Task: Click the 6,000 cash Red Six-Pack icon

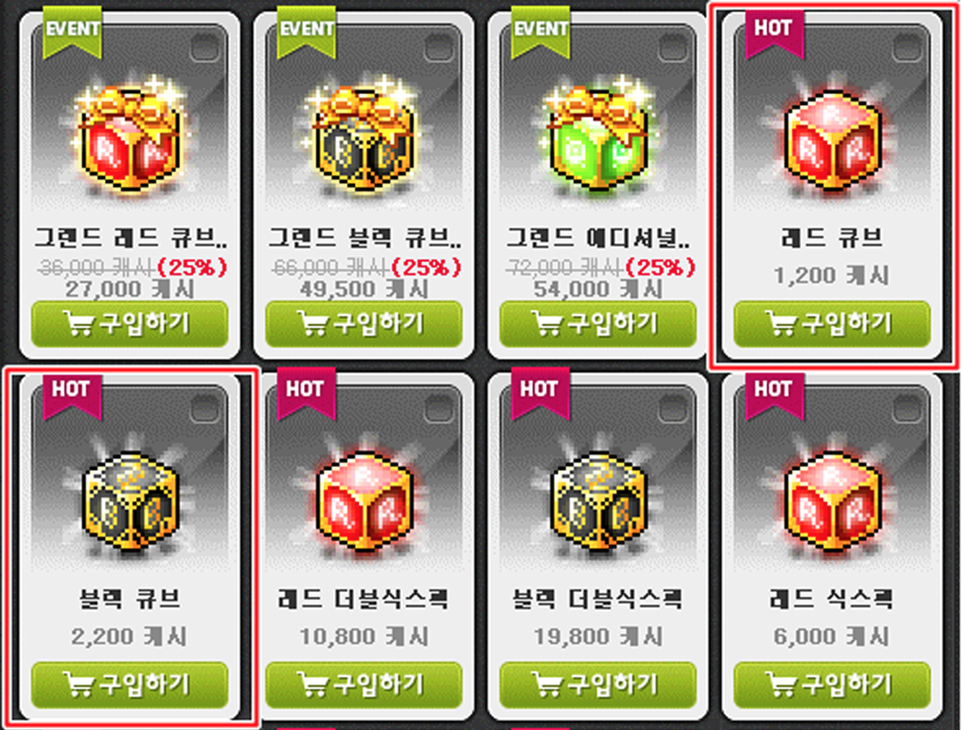Action: (x=832, y=502)
